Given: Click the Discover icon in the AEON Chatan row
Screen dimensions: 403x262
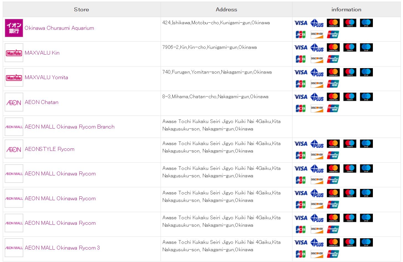Looking at the screenshot, I should coord(317,108).
